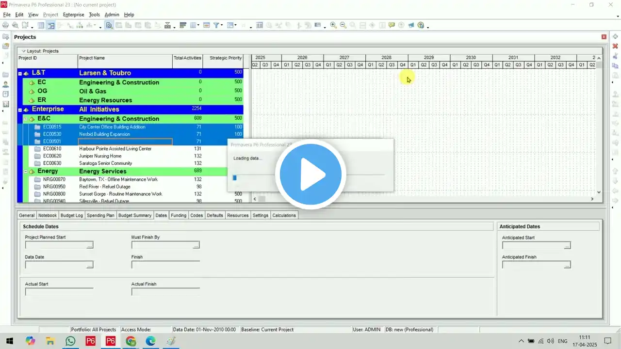Collapse the Enterprise All Initiatives node

[20, 110]
